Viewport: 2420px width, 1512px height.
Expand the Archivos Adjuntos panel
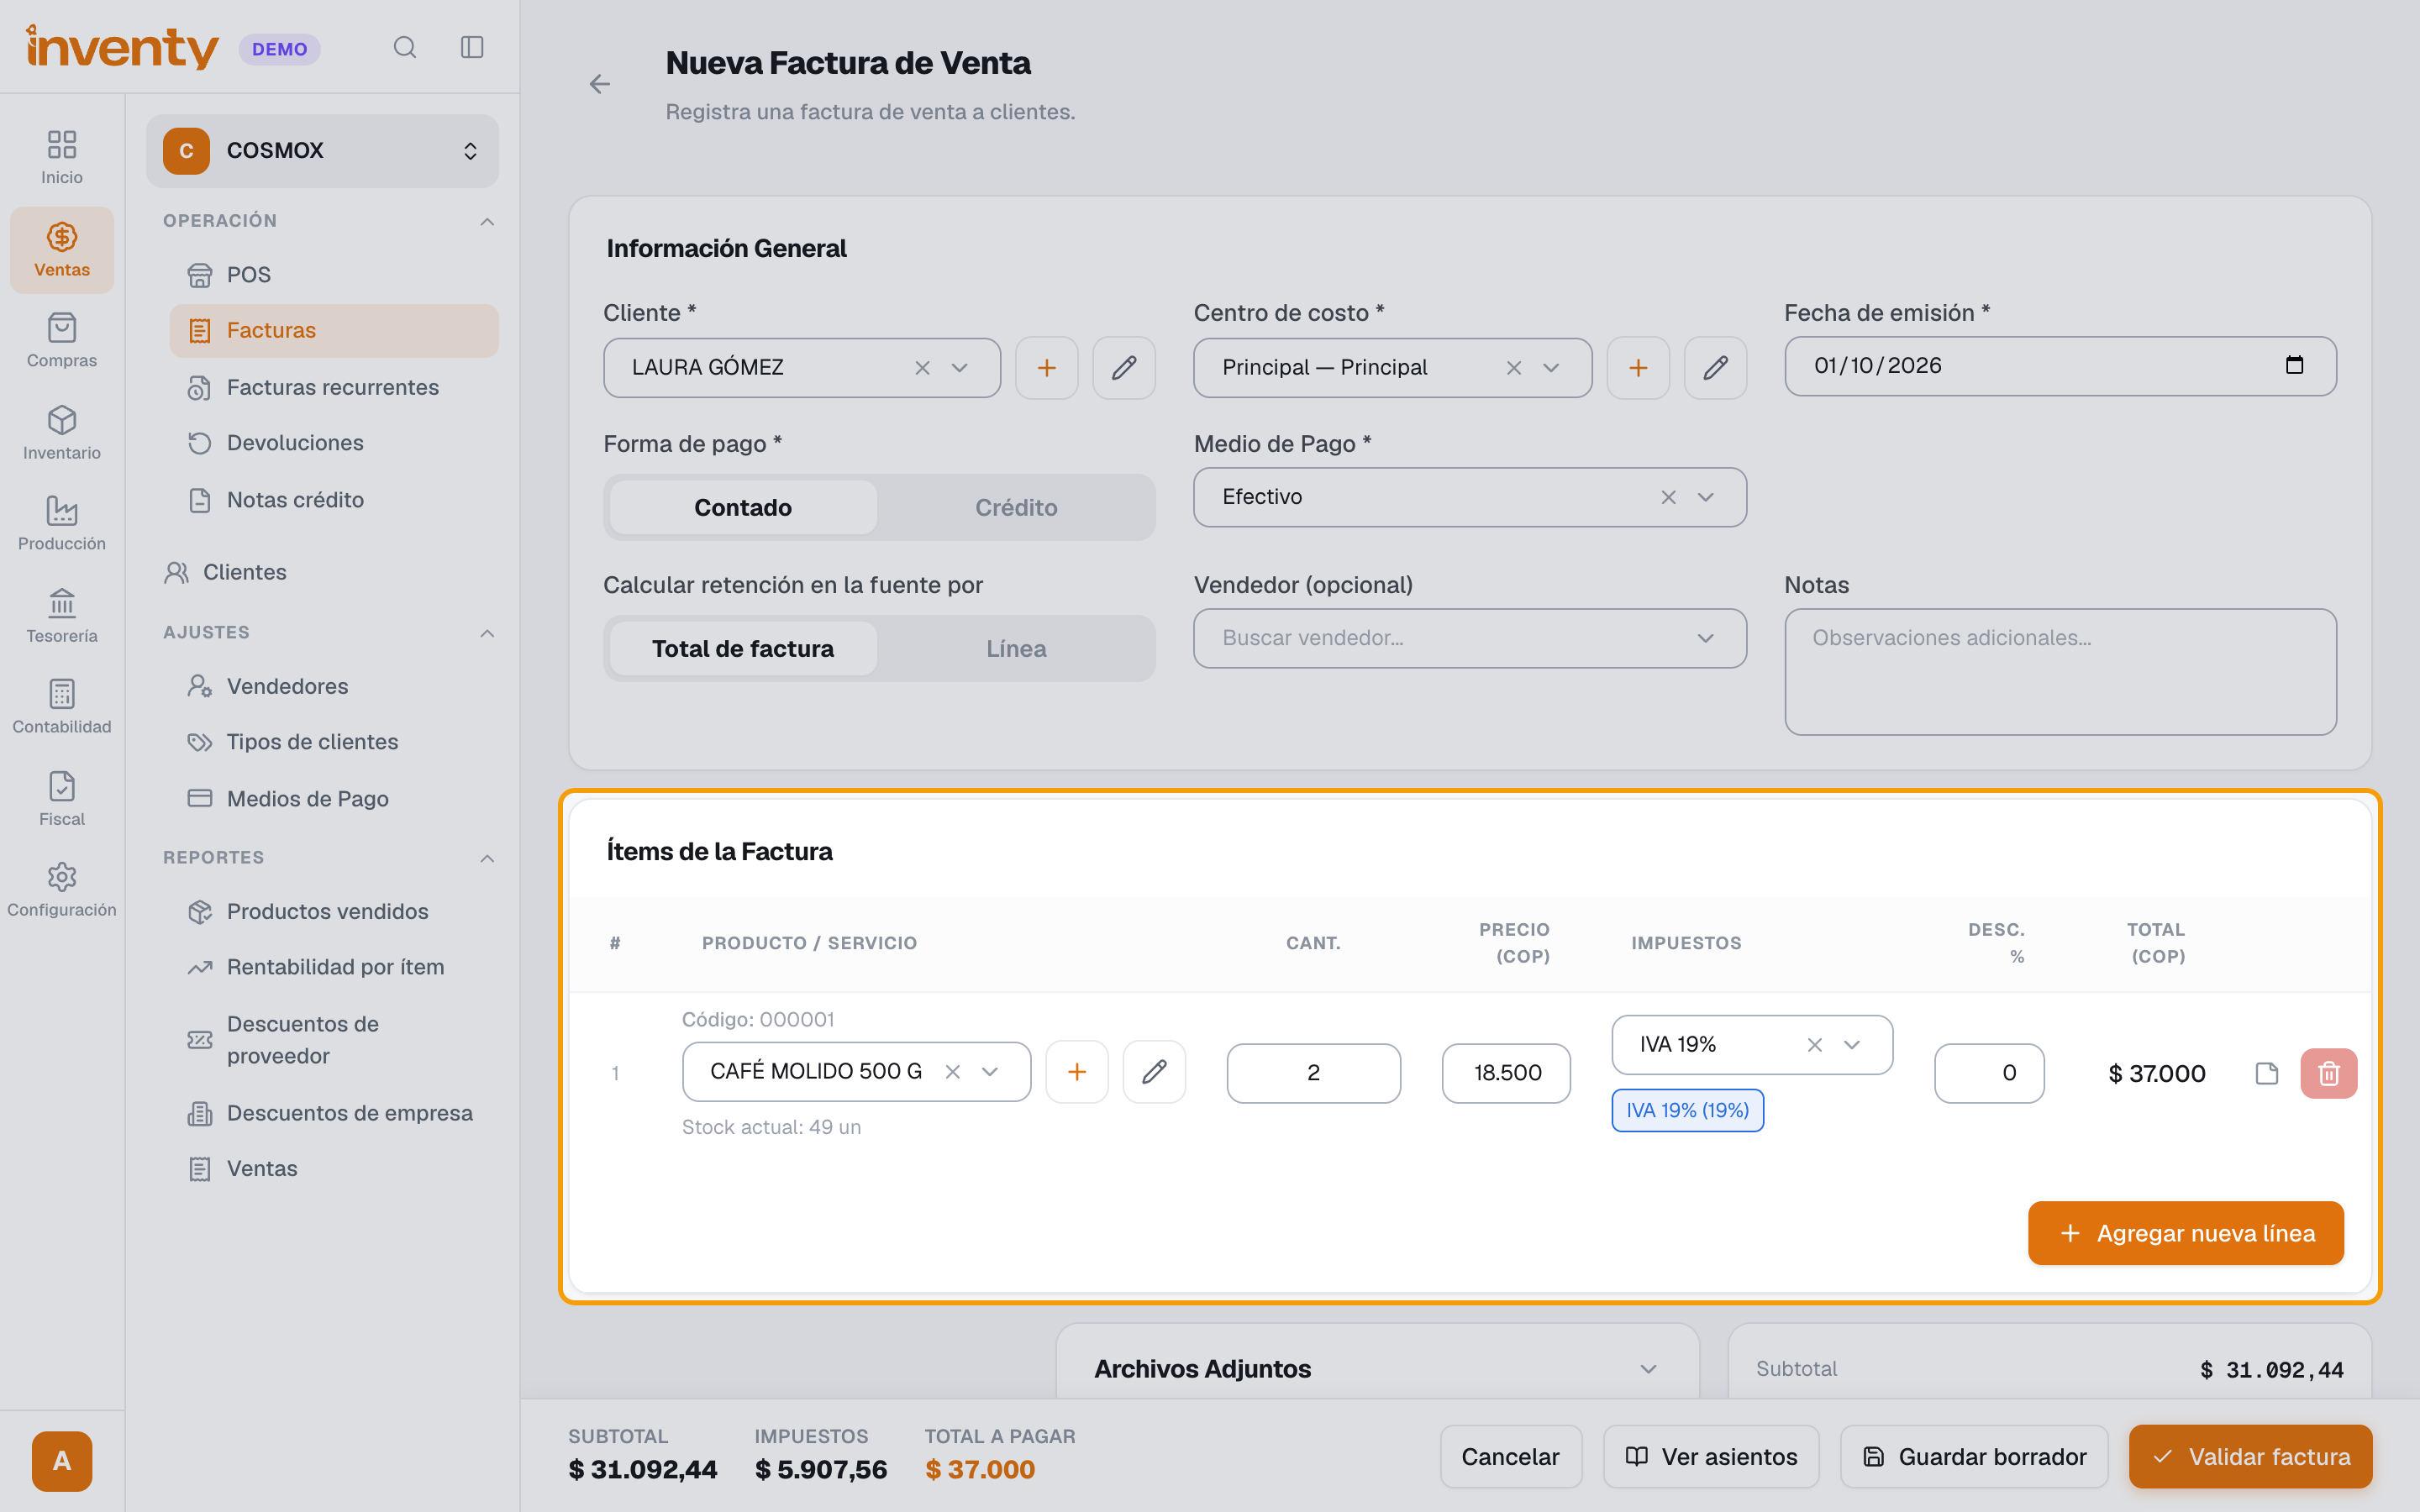1649,1369
